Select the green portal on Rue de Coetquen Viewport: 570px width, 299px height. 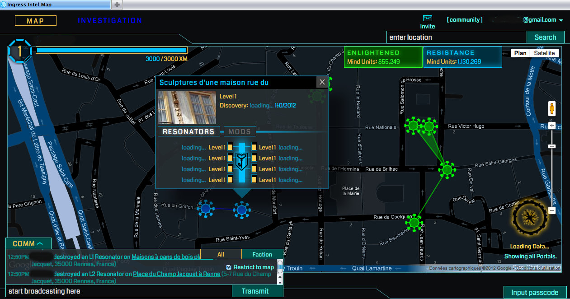(x=414, y=222)
